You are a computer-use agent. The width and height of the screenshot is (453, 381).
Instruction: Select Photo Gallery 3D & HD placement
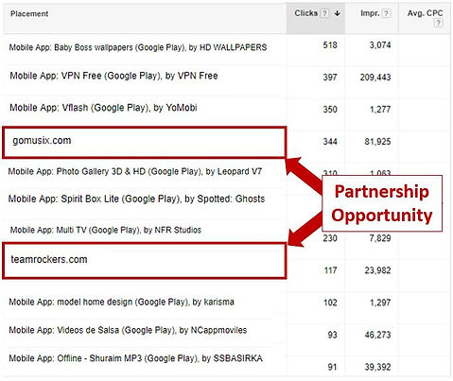(135, 171)
